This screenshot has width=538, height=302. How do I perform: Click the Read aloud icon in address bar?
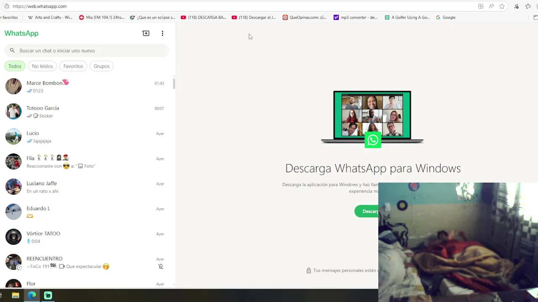pyautogui.click(x=491, y=6)
